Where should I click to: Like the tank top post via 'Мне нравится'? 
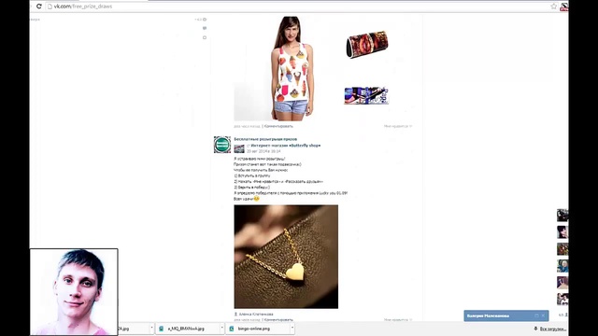pos(398,126)
